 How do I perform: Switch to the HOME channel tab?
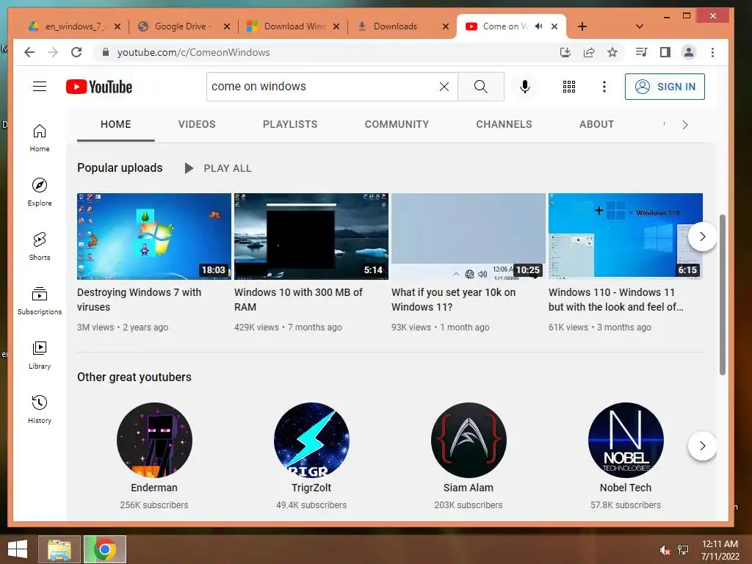point(115,124)
